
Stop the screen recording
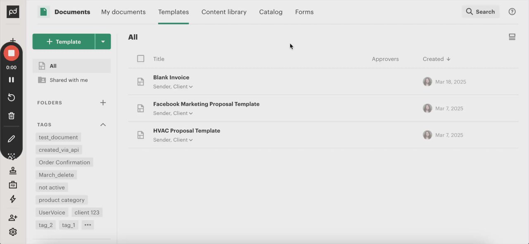(x=11, y=53)
